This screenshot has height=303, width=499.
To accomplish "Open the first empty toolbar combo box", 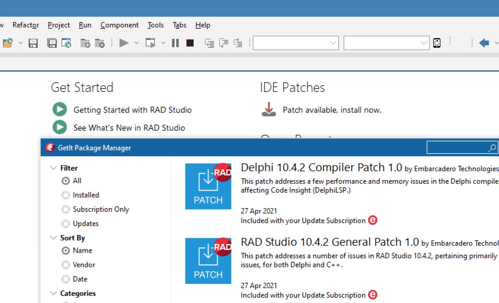I will coord(296,43).
